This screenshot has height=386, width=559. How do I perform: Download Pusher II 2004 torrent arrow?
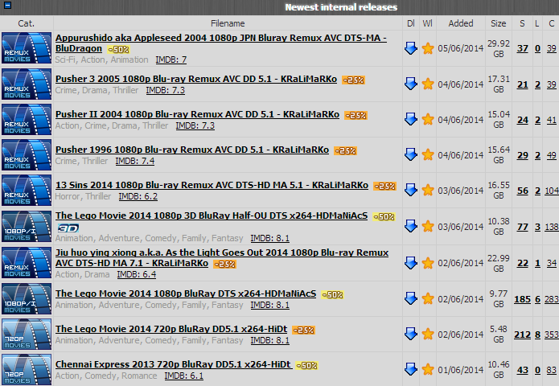411,119
